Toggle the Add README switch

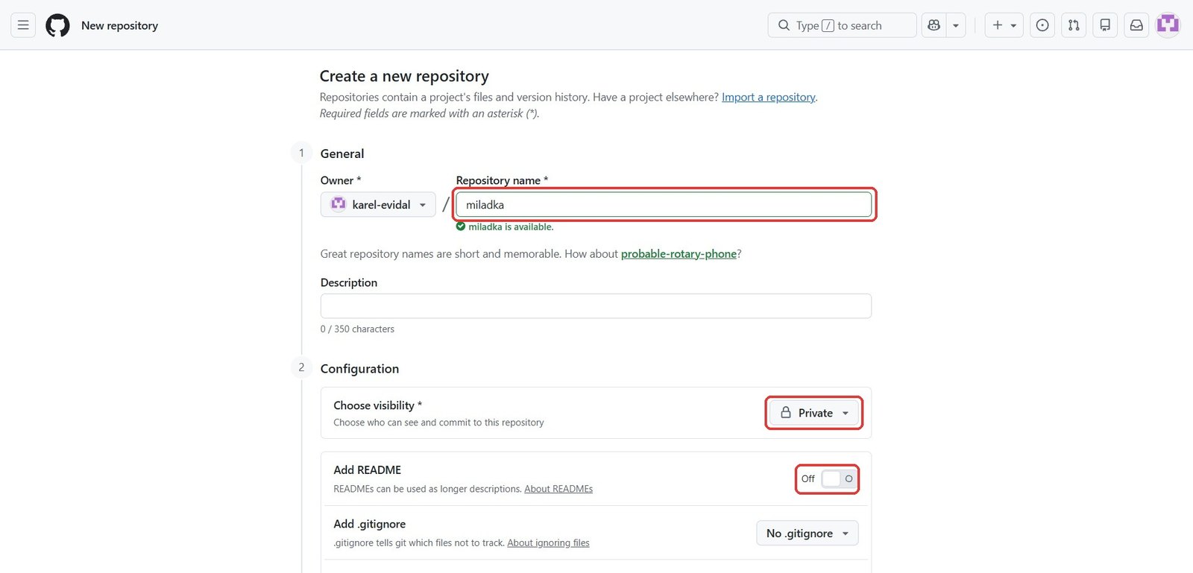click(x=839, y=478)
